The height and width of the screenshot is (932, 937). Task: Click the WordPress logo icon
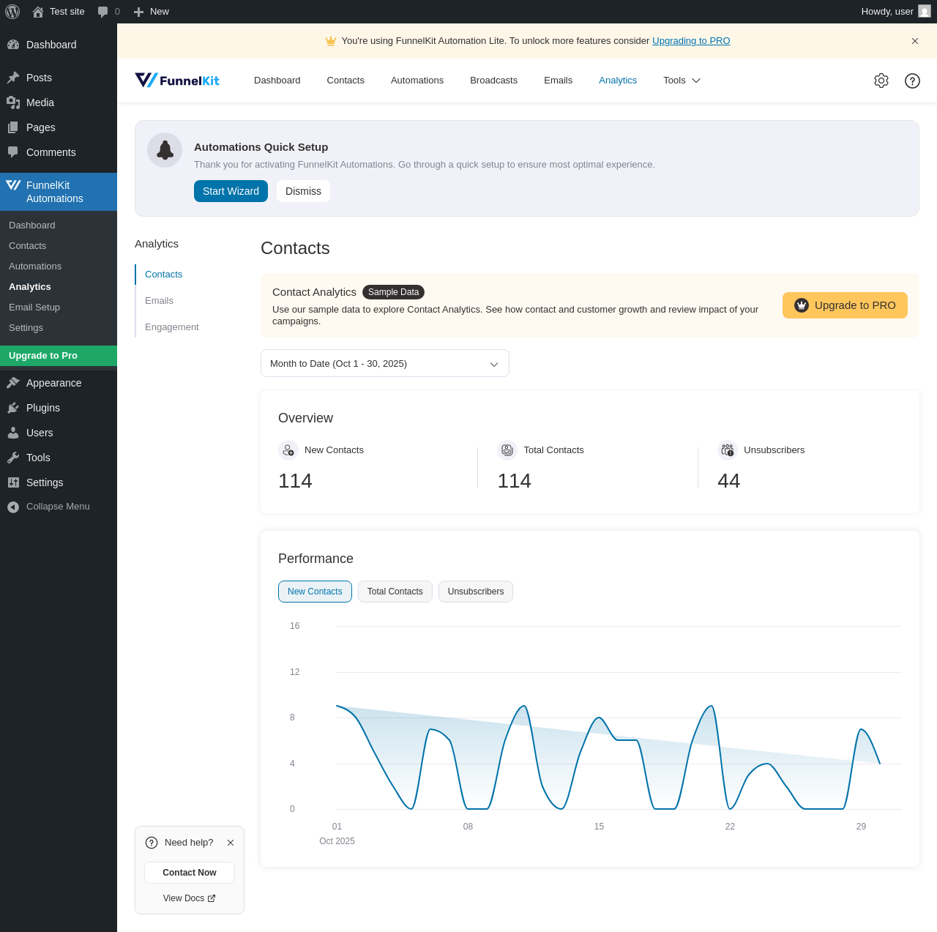[12, 12]
